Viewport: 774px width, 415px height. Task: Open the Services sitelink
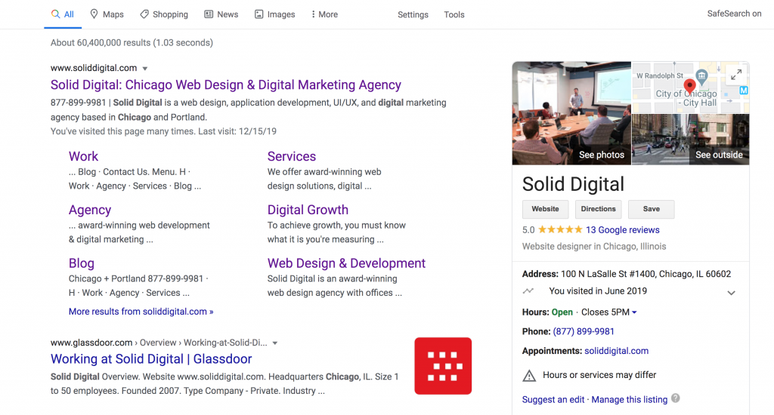point(291,156)
